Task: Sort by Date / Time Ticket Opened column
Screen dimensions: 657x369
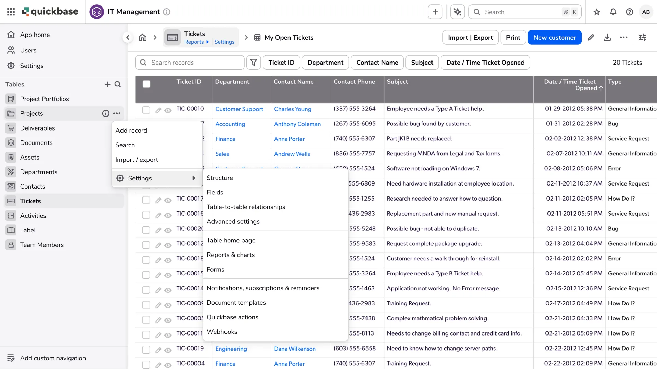Action: 570,85
